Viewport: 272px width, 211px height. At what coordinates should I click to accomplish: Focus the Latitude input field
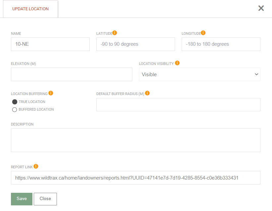135,44
